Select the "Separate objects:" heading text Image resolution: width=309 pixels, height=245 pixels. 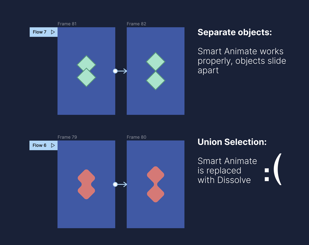tap(235, 32)
